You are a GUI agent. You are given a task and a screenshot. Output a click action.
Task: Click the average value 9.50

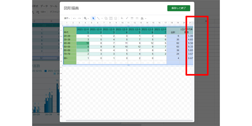(191, 43)
